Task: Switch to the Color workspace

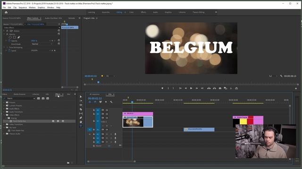Action: click(131, 12)
